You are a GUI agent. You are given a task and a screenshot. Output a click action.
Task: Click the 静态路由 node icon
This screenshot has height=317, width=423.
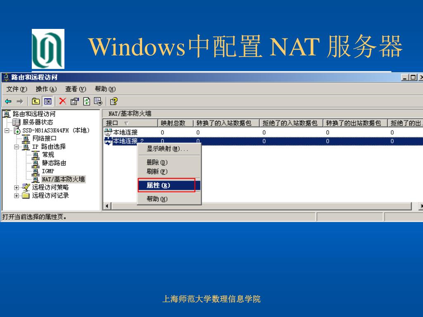[x=36, y=163]
